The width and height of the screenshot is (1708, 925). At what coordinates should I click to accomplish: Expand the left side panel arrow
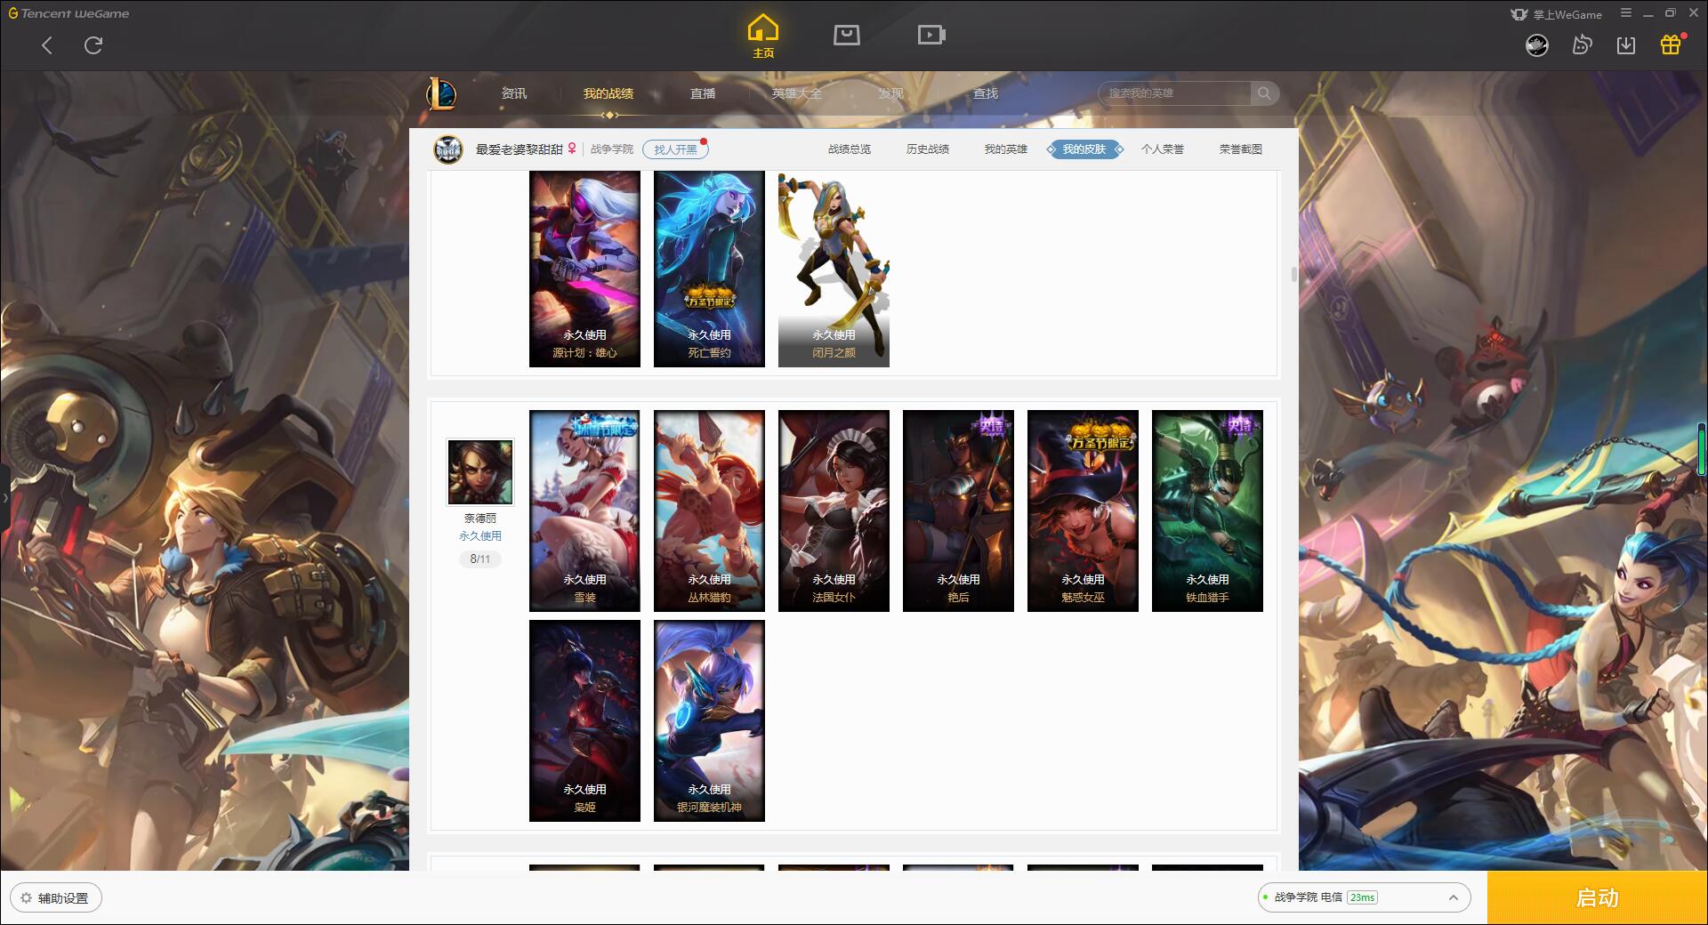click(4, 497)
